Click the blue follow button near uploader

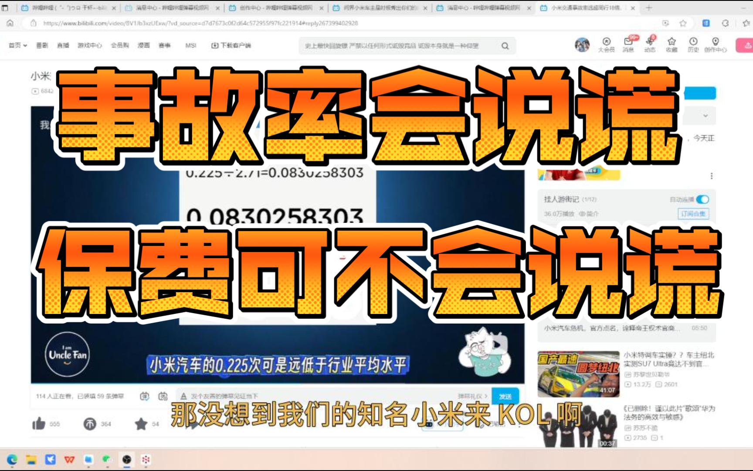tap(700, 92)
